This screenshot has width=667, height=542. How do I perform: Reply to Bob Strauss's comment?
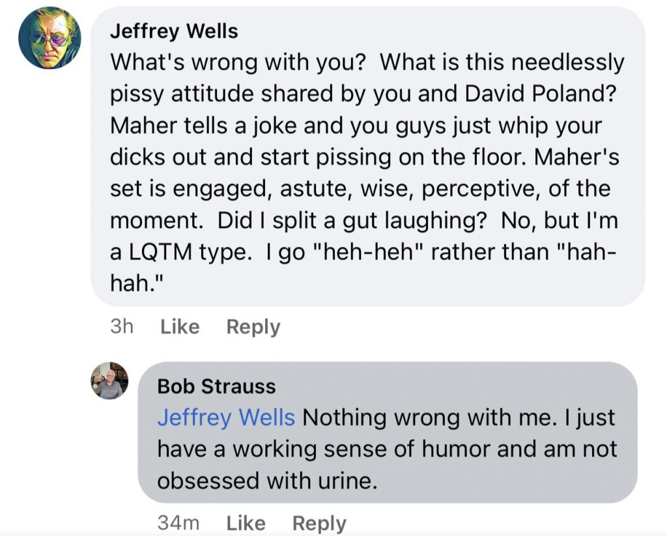click(319, 522)
